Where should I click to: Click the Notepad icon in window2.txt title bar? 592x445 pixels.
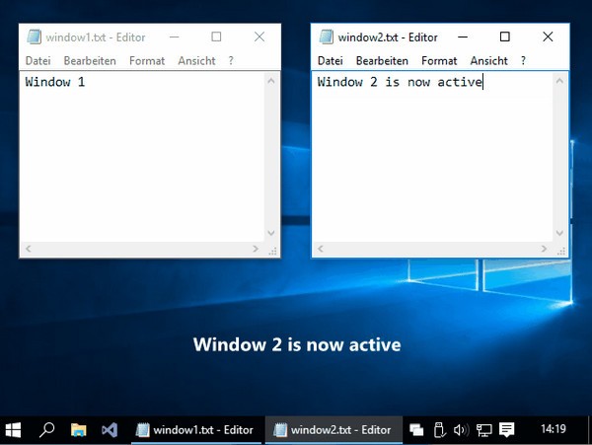point(327,37)
